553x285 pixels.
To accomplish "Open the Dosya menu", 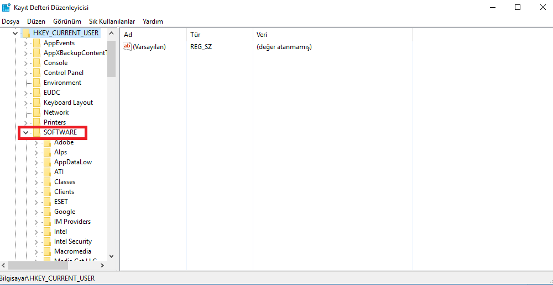I will [x=11, y=21].
